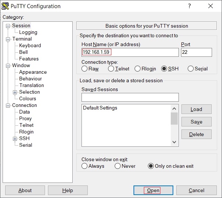Expand the SSH category node
This screenshot has width=222, height=198.
(15, 139)
